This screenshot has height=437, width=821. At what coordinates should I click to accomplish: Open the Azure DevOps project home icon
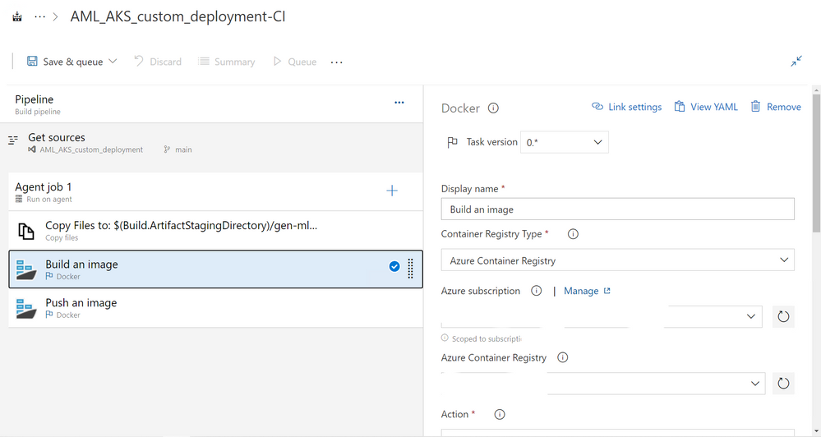[17, 16]
